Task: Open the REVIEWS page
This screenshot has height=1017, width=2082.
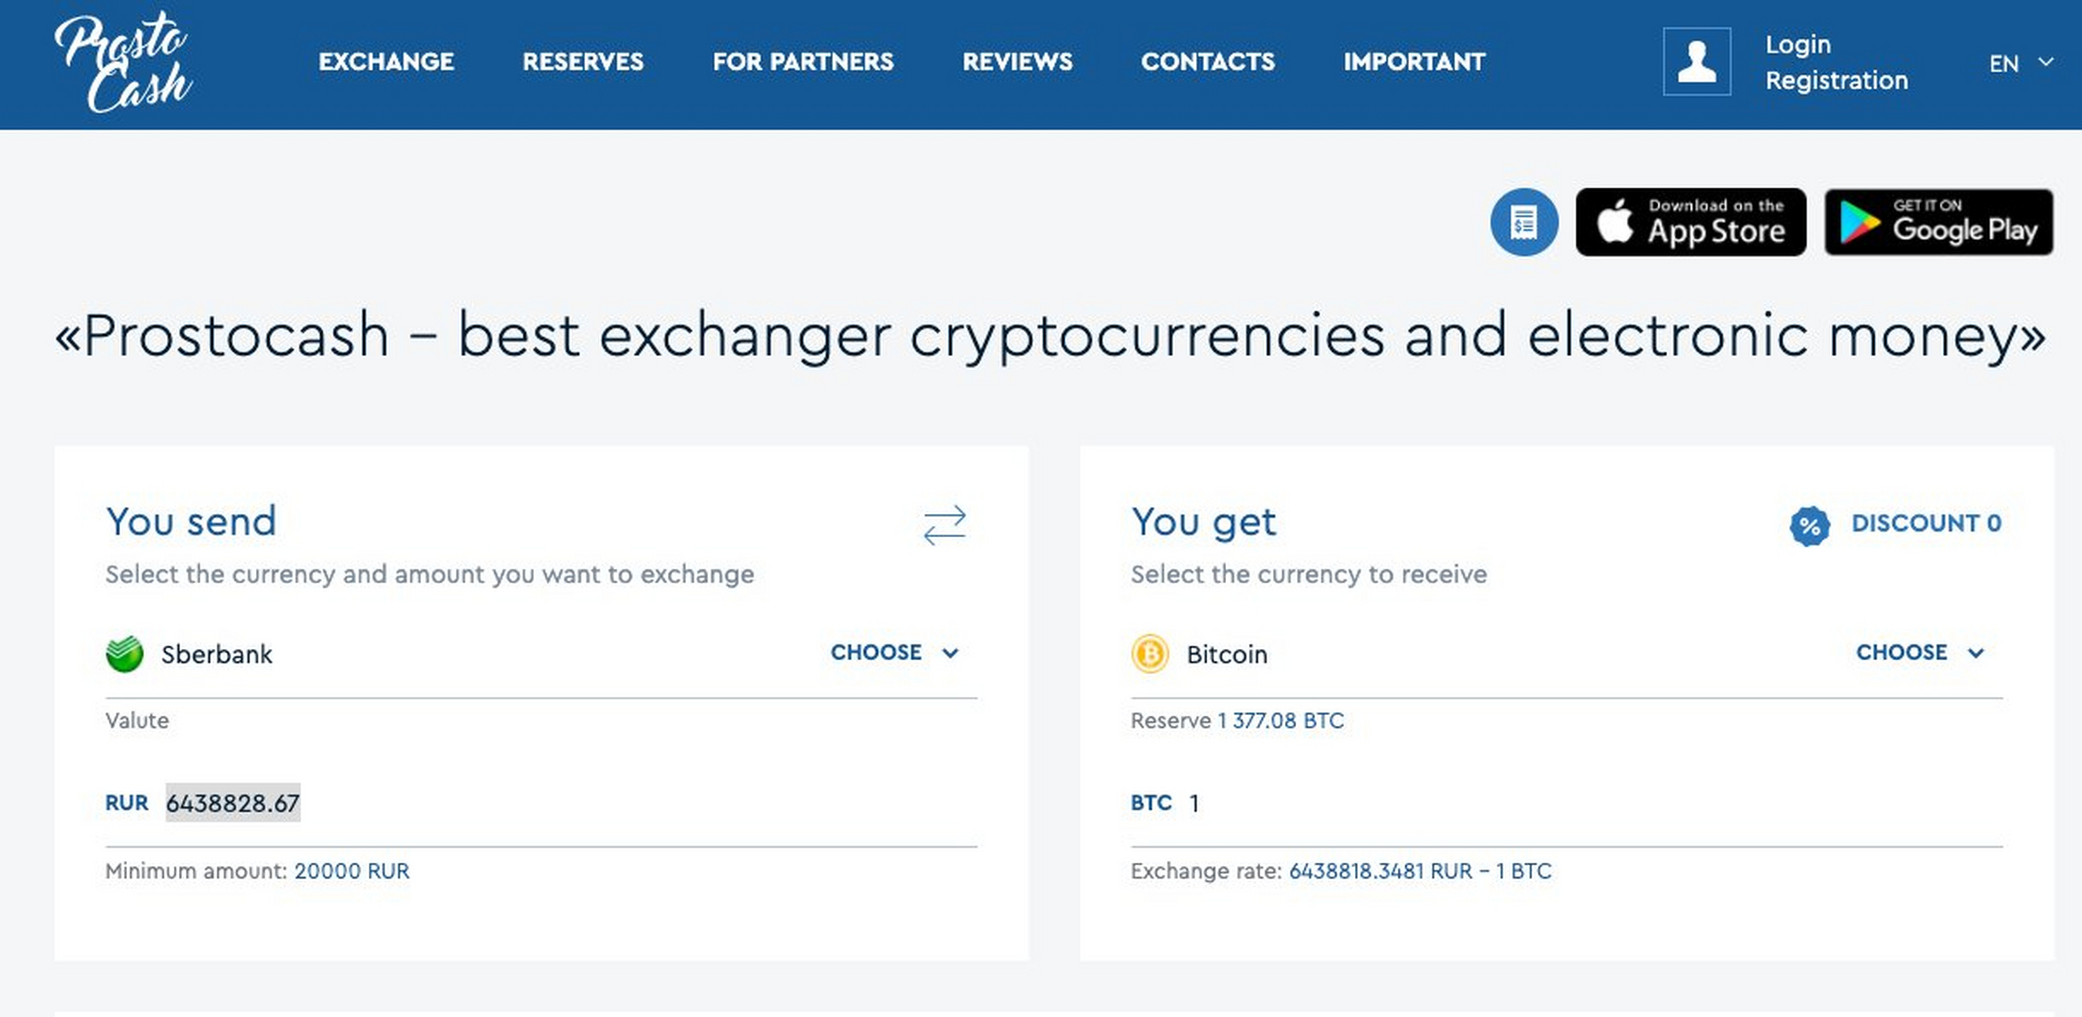Action: [1018, 61]
